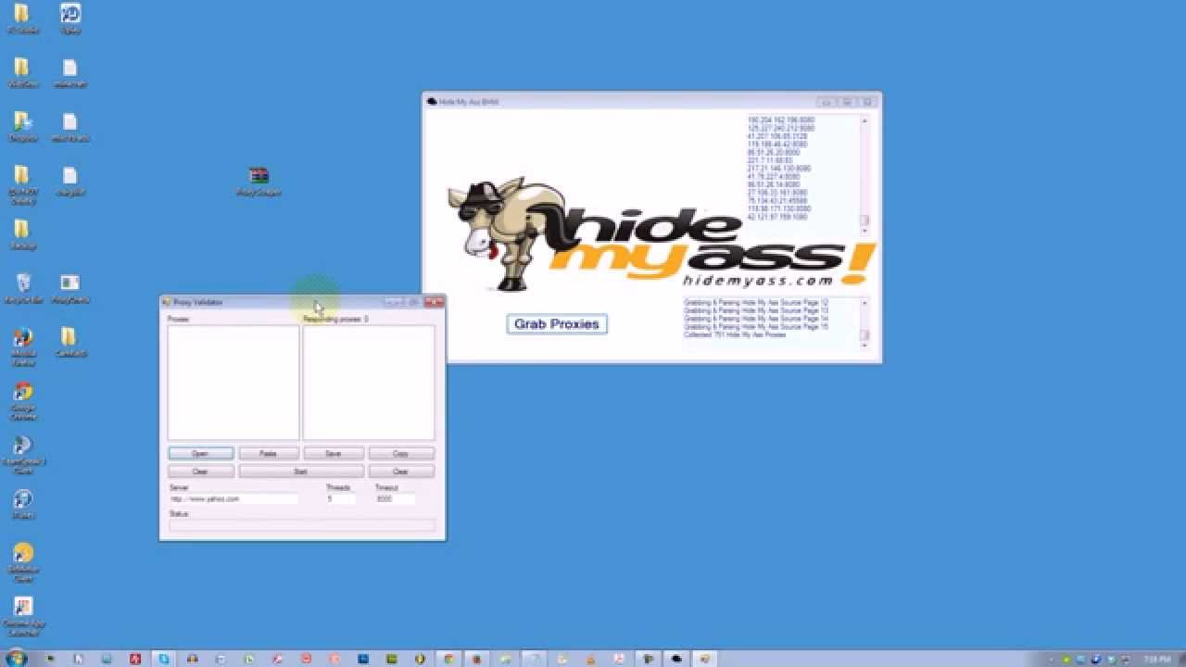
Task: Select log line ending 'Source Page 15'
Action: pyautogui.click(x=756, y=327)
